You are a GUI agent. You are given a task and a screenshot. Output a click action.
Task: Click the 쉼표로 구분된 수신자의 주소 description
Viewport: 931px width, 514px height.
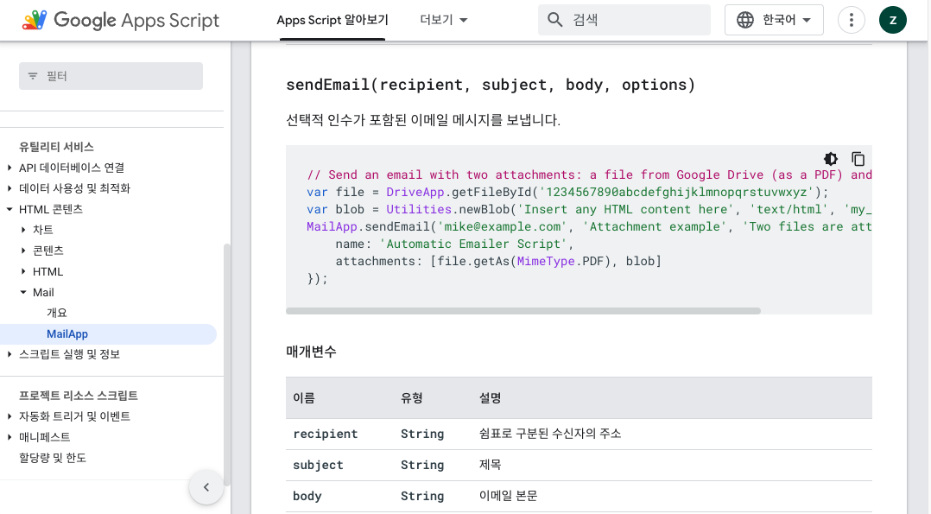550,434
